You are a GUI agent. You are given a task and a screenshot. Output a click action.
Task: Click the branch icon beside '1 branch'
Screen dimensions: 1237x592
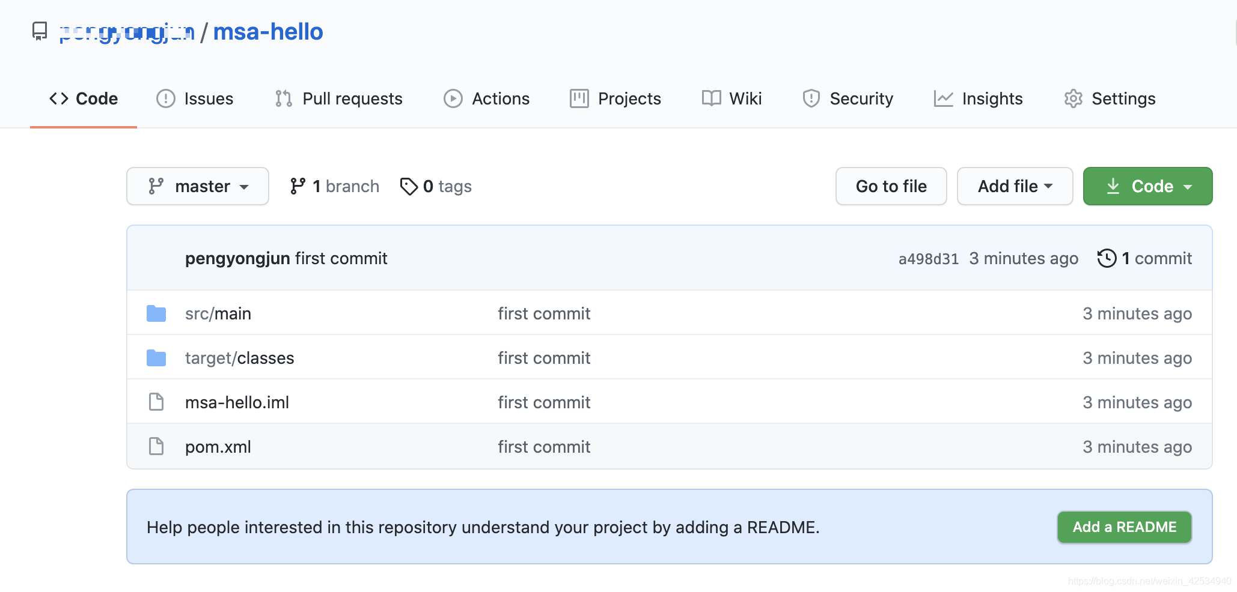[298, 186]
